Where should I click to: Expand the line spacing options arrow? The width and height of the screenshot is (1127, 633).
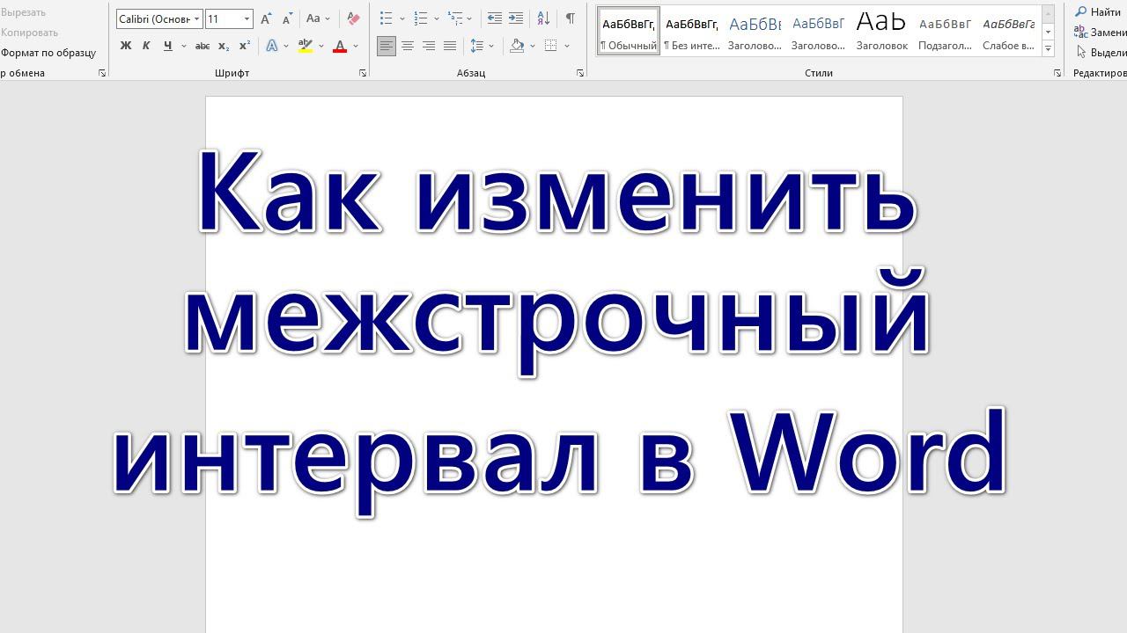tap(491, 46)
